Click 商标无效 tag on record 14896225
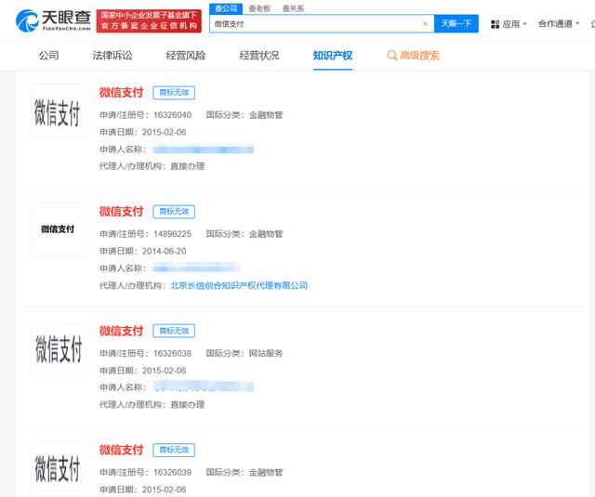 [x=174, y=212]
